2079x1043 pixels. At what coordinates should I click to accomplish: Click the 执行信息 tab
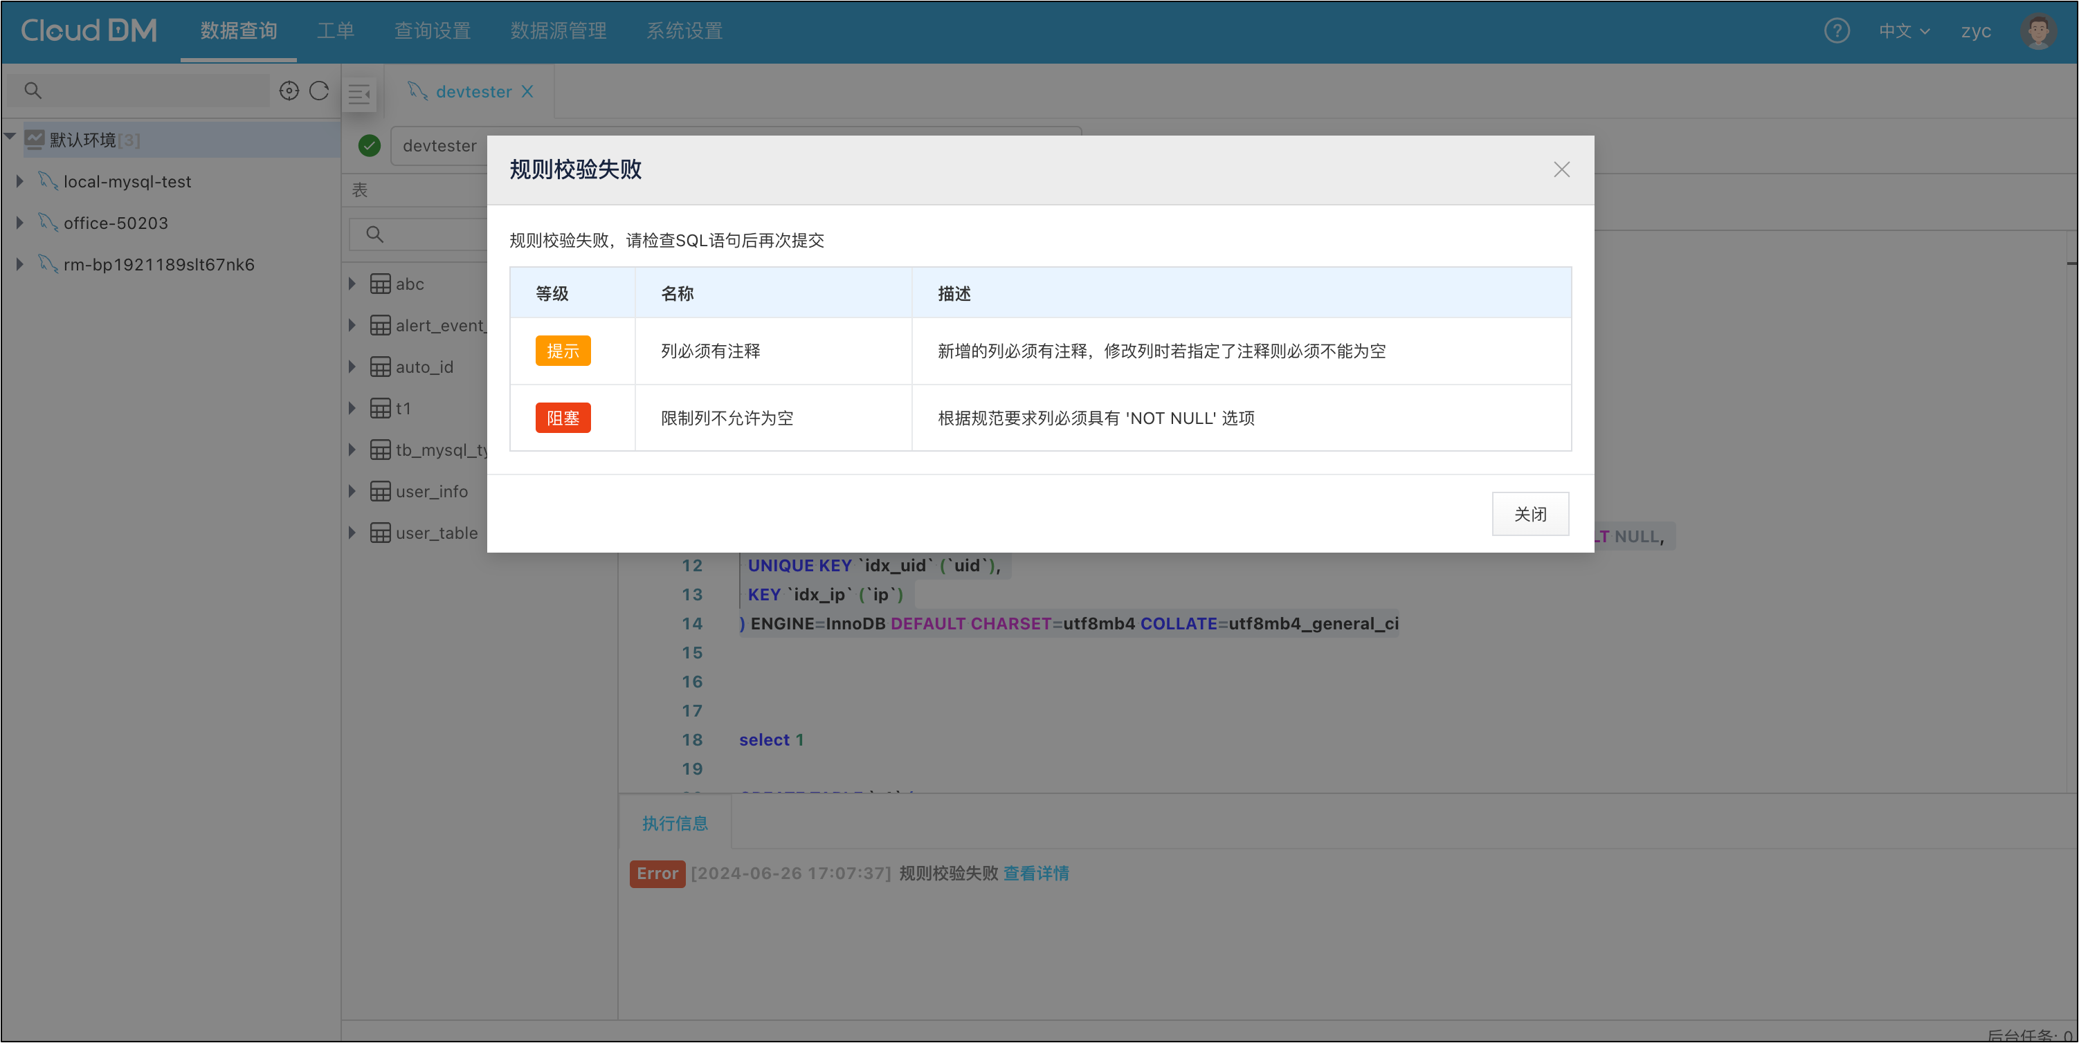click(675, 823)
